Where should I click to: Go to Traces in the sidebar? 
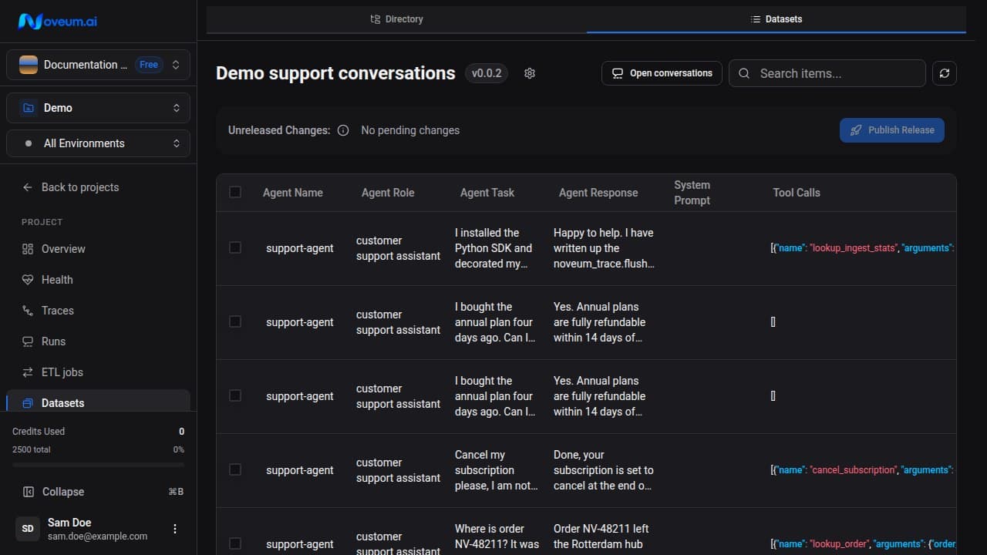[98, 311]
